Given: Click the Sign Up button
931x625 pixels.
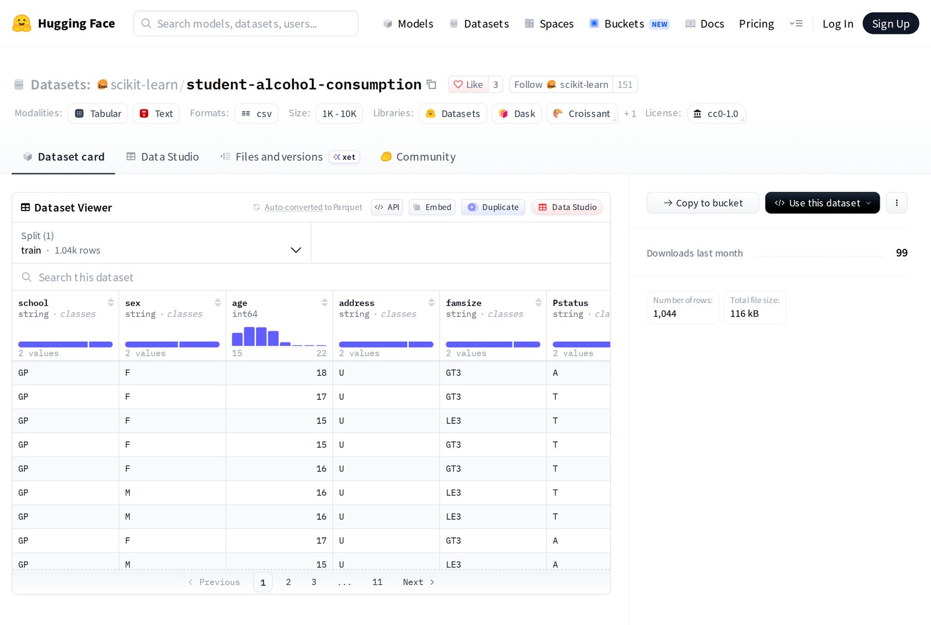Looking at the screenshot, I should (890, 23).
